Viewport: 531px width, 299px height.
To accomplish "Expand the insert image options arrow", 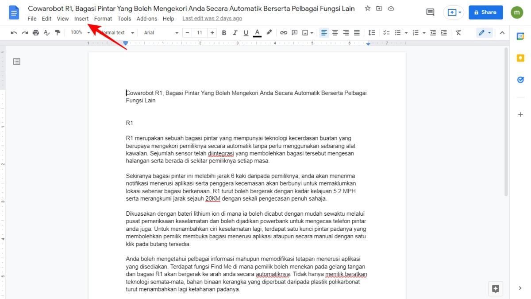I will point(312,33).
